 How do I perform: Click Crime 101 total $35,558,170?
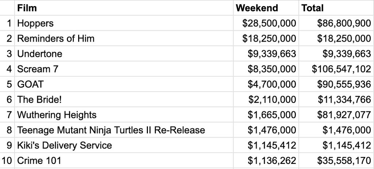336,160
